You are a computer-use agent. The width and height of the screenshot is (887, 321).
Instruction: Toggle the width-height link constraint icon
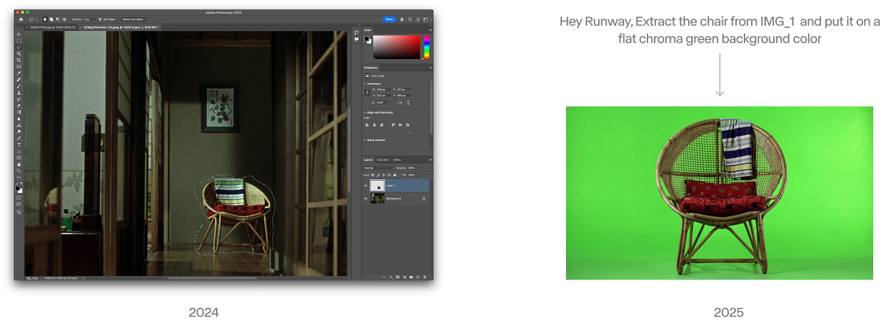(x=367, y=92)
